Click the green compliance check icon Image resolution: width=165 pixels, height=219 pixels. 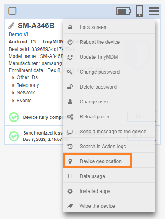point(14,117)
